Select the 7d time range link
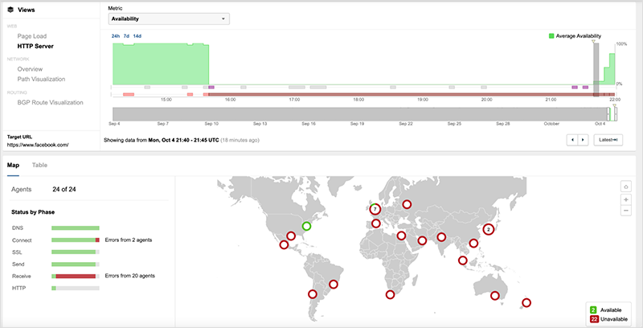 coord(126,36)
